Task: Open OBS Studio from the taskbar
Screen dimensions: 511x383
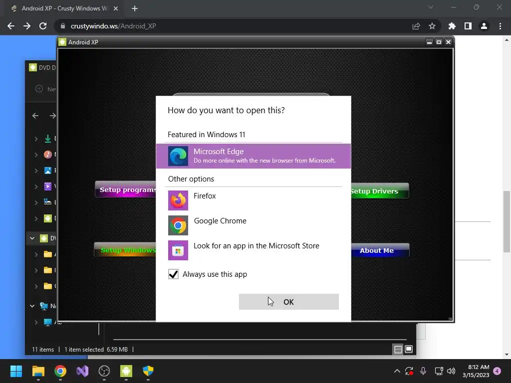Action: [x=104, y=371]
